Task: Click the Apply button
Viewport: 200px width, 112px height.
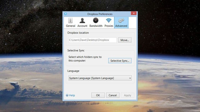Action: click(127, 95)
